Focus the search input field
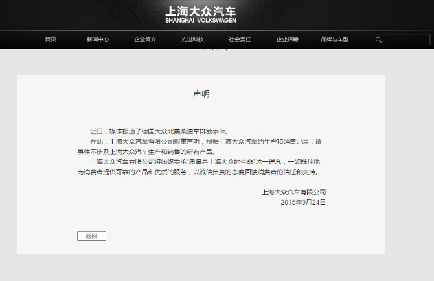 tap(401, 39)
